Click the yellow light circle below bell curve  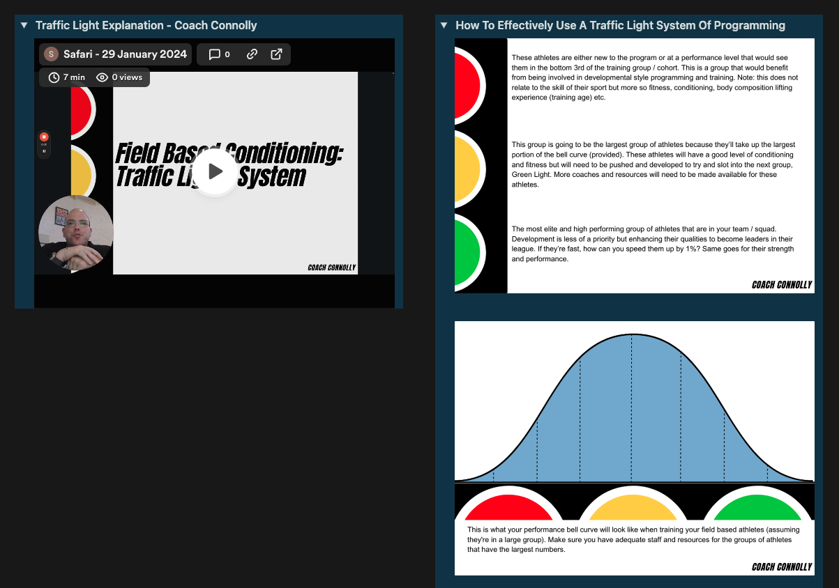633,508
